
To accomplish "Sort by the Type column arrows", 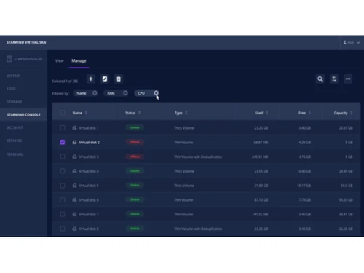I will (x=186, y=113).
